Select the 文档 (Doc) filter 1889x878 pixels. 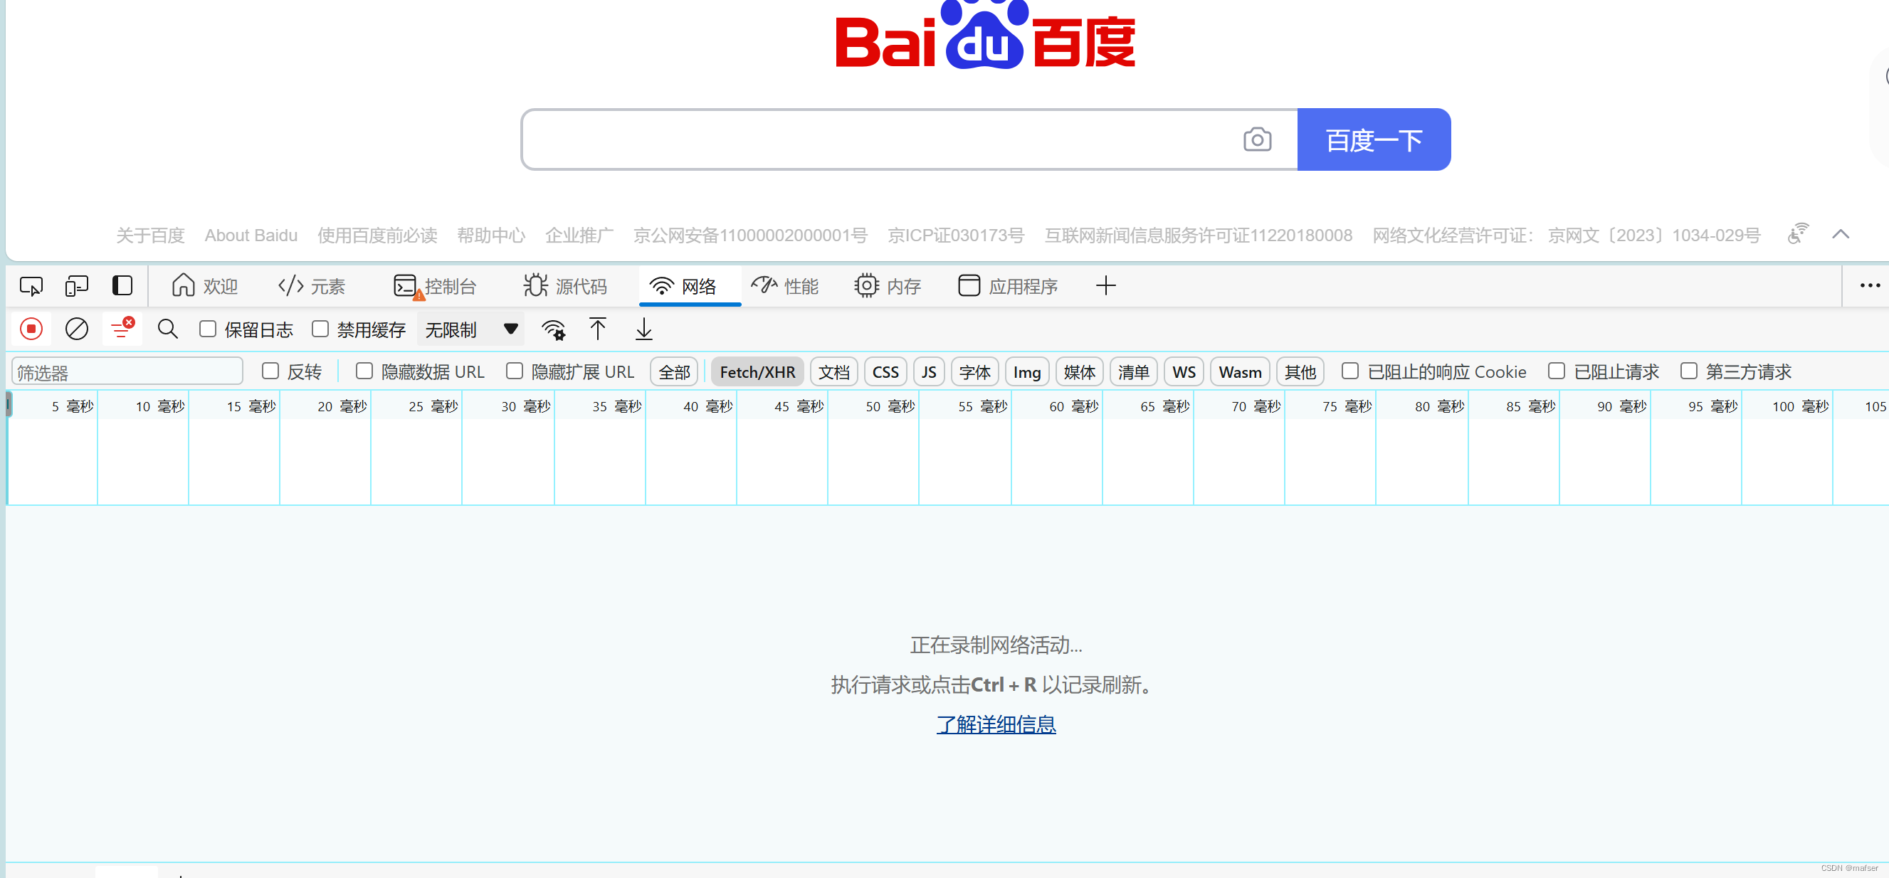click(x=833, y=372)
